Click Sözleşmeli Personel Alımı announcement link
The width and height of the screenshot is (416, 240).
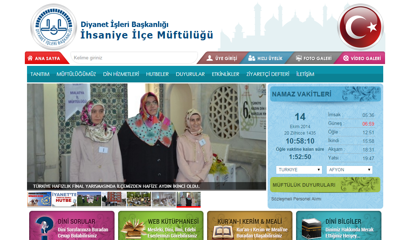296,199
